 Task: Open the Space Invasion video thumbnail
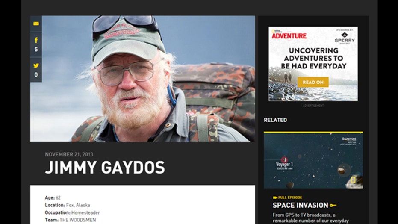pos(313,160)
